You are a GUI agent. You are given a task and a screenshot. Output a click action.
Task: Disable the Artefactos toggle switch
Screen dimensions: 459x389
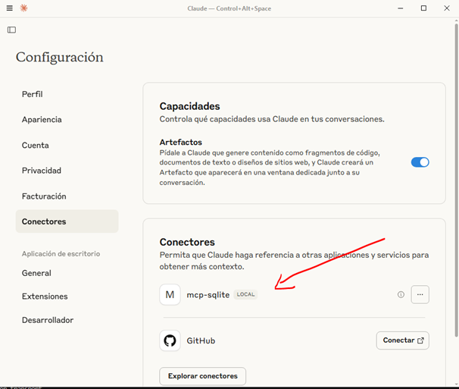coord(420,162)
